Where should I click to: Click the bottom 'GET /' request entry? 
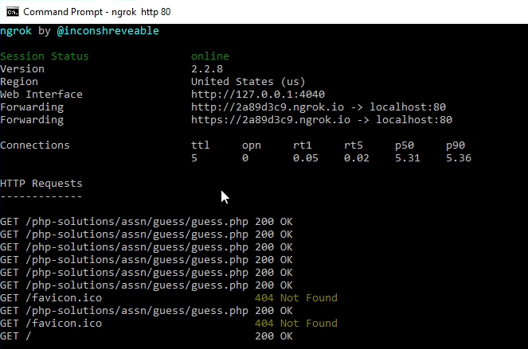pyautogui.click(x=16, y=336)
